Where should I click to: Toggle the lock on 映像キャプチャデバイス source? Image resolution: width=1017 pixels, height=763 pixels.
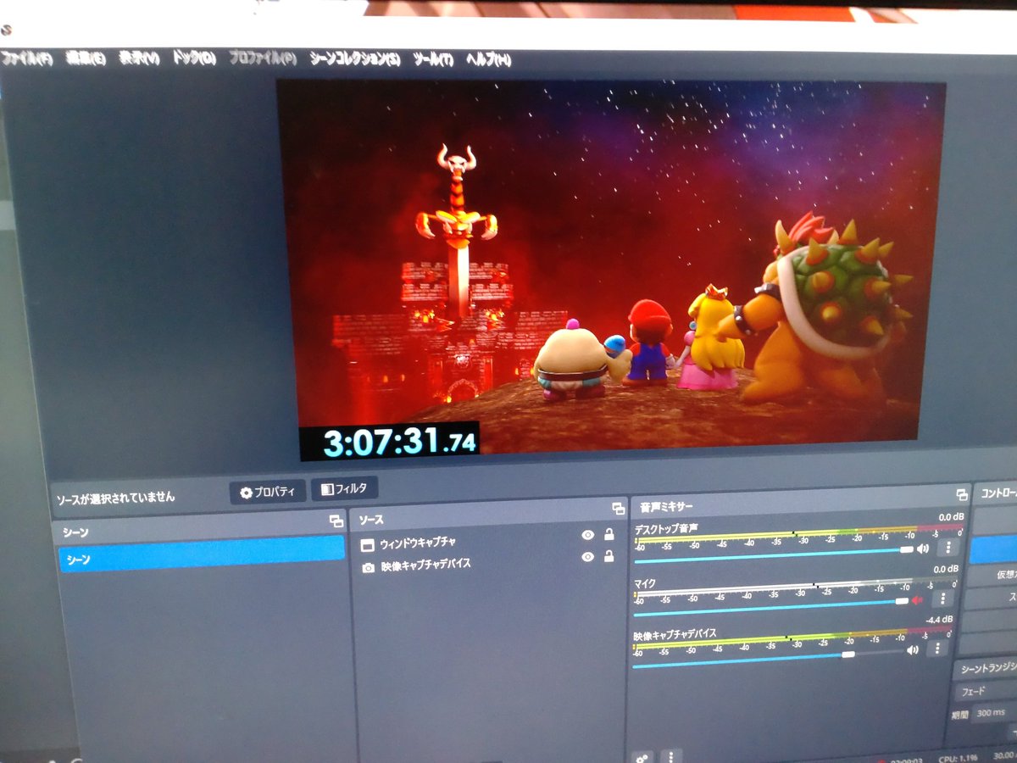point(609,556)
